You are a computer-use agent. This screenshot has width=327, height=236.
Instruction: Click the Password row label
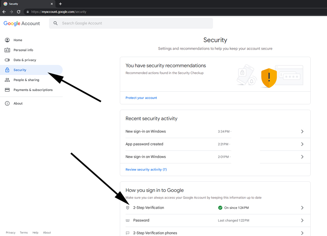pos(141,220)
